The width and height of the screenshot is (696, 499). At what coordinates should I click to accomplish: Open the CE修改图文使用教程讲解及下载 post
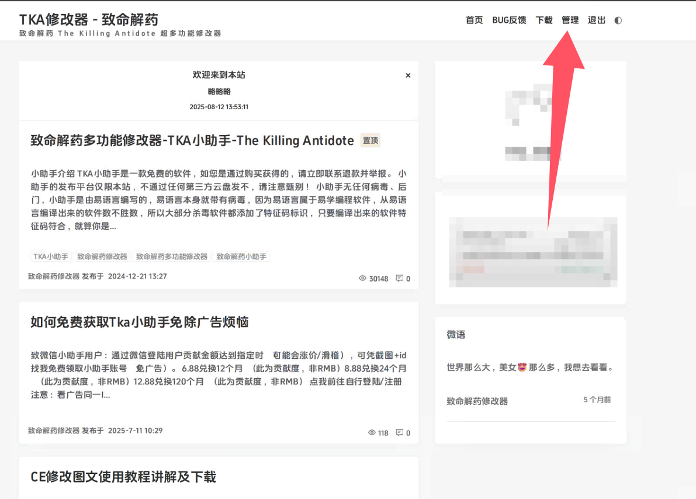pyautogui.click(x=123, y=477)
